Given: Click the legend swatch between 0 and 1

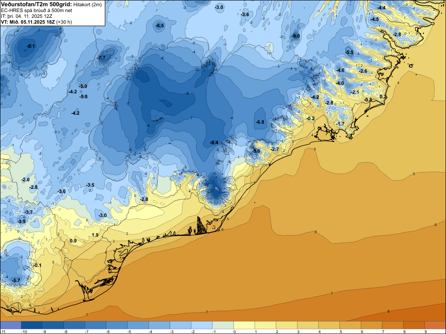Looking at the screenshot, I should 244,325.
